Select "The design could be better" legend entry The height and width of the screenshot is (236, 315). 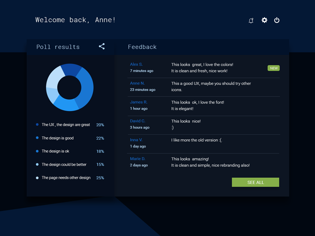(64, 164)
